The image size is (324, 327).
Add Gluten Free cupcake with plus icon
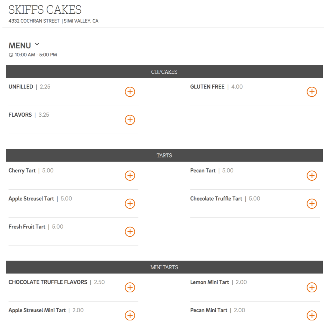click(311, 92)
